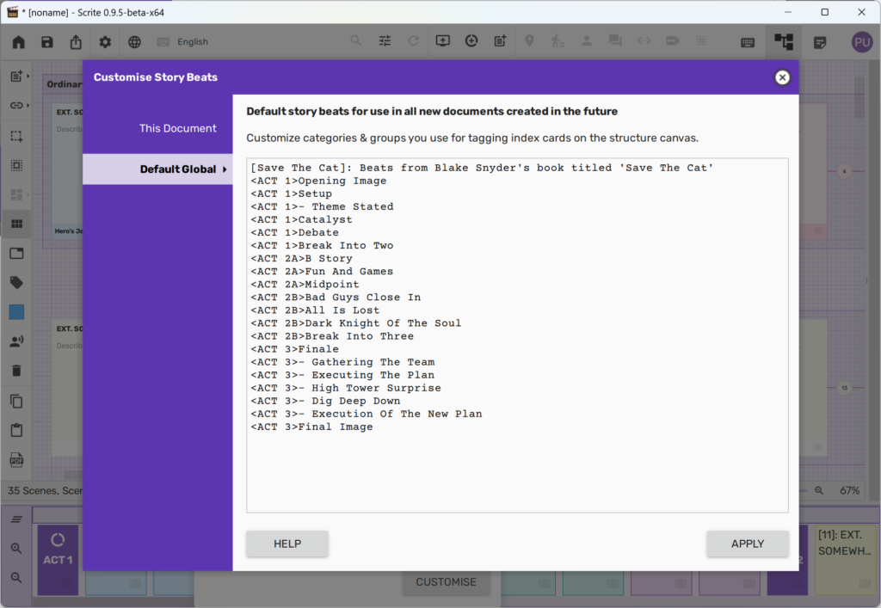Click inside the story beats text editor

[x=517, y=335]
